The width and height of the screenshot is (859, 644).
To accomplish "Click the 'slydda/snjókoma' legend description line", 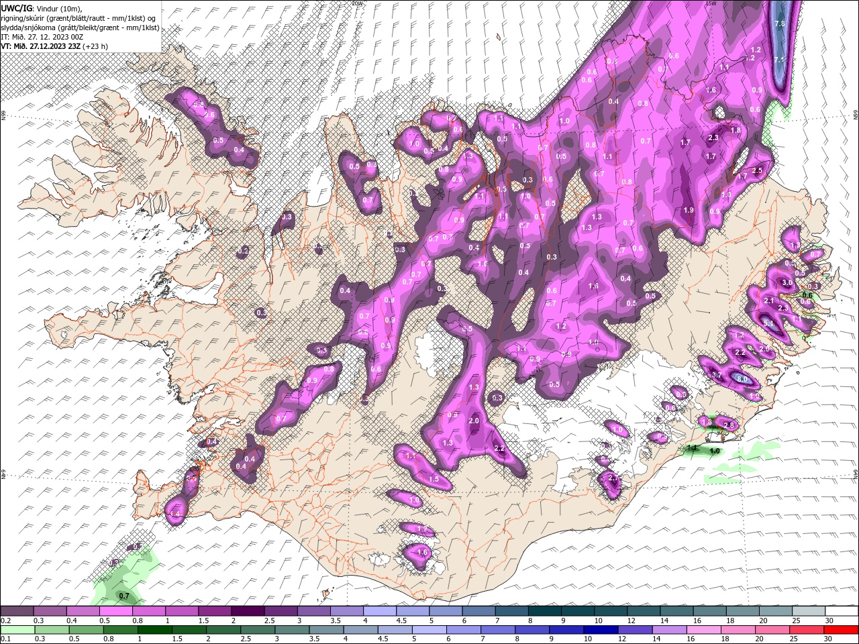I will [x=81, y=28].
